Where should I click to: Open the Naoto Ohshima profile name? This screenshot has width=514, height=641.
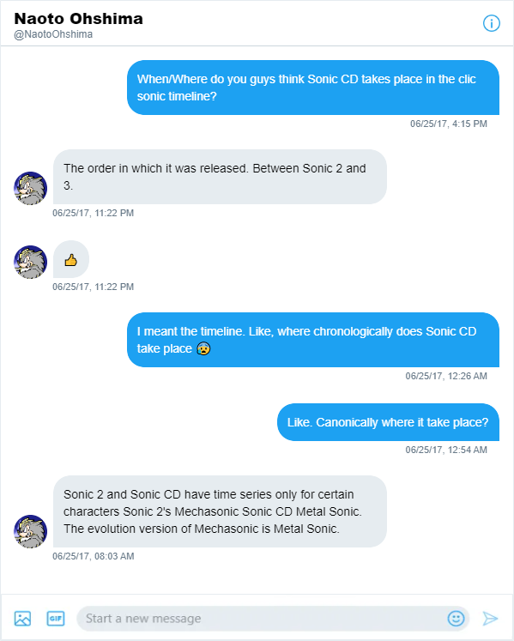coord(78,18)
